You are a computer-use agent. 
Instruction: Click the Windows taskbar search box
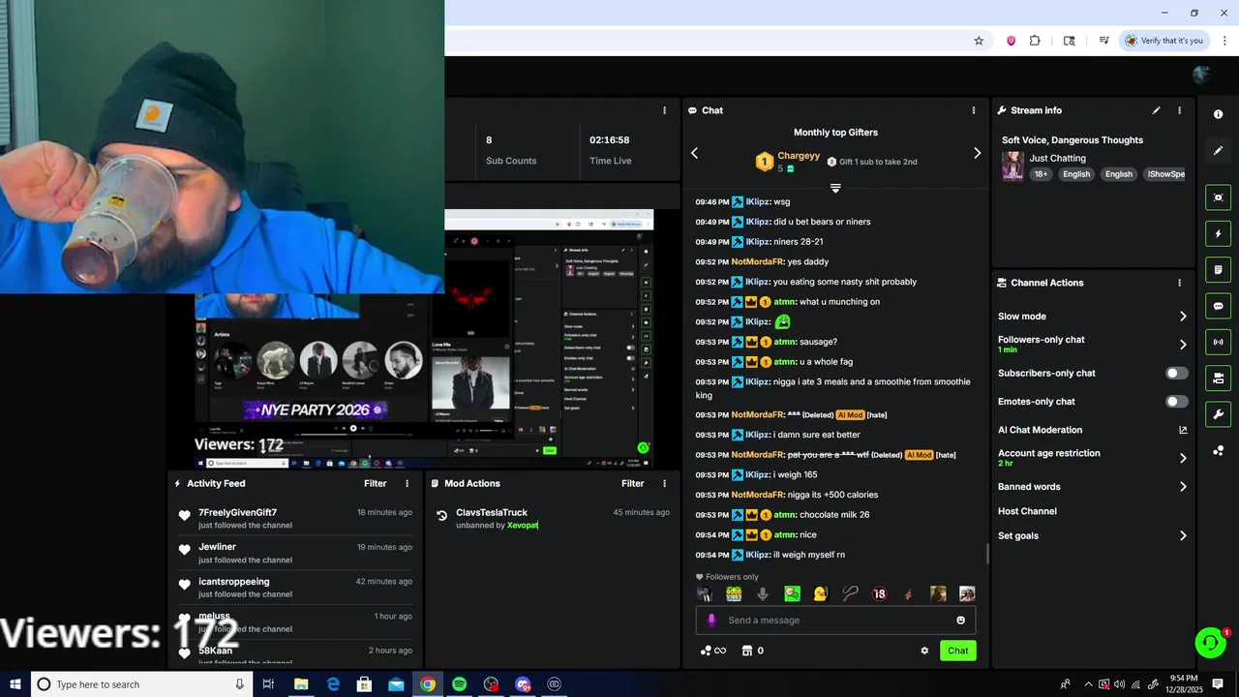141,684
